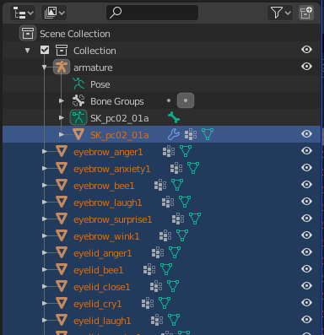Select the eyebrow_surprise1 label
Screen dimensions: 324x335
(113, 219)
